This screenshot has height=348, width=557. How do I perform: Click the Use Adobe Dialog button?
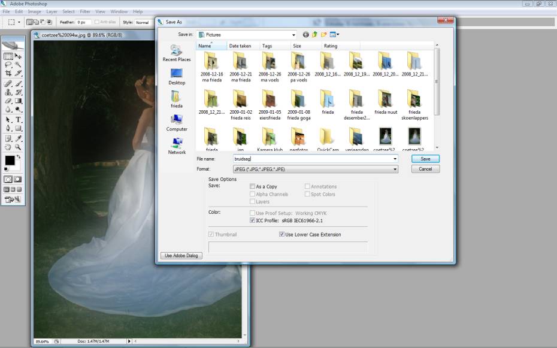click(x=181, y=255)
